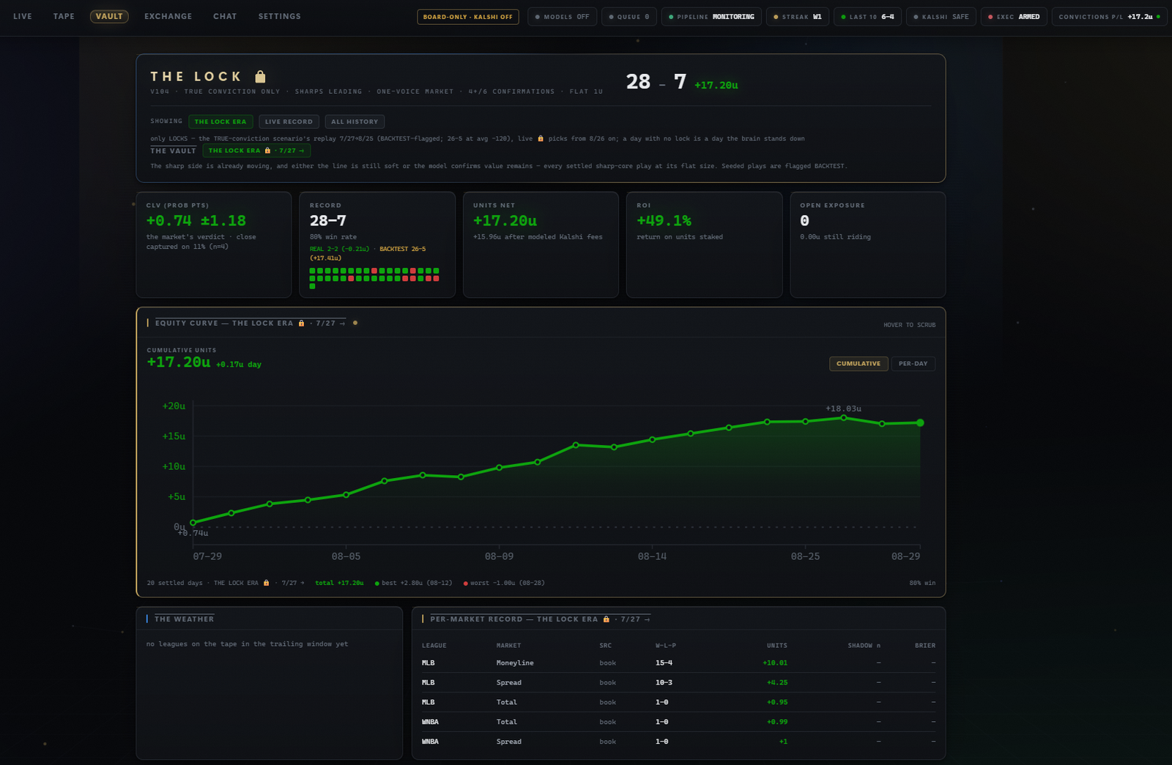
Task: Show THE LOCK ERA record filter
Action: 220,122
